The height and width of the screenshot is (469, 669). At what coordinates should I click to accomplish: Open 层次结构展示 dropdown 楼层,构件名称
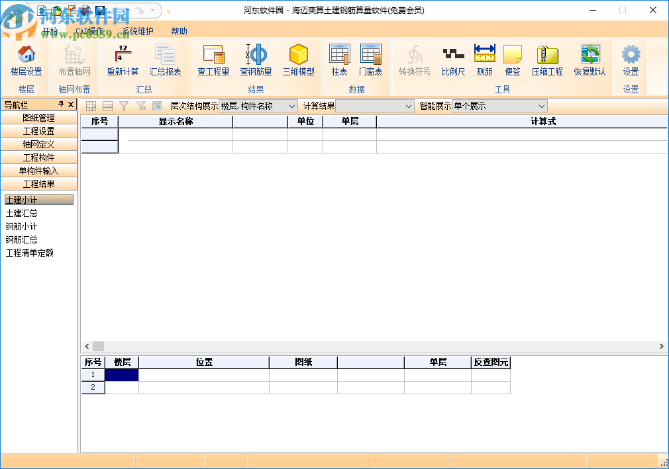pyautogui.click(x=258, y=106)
